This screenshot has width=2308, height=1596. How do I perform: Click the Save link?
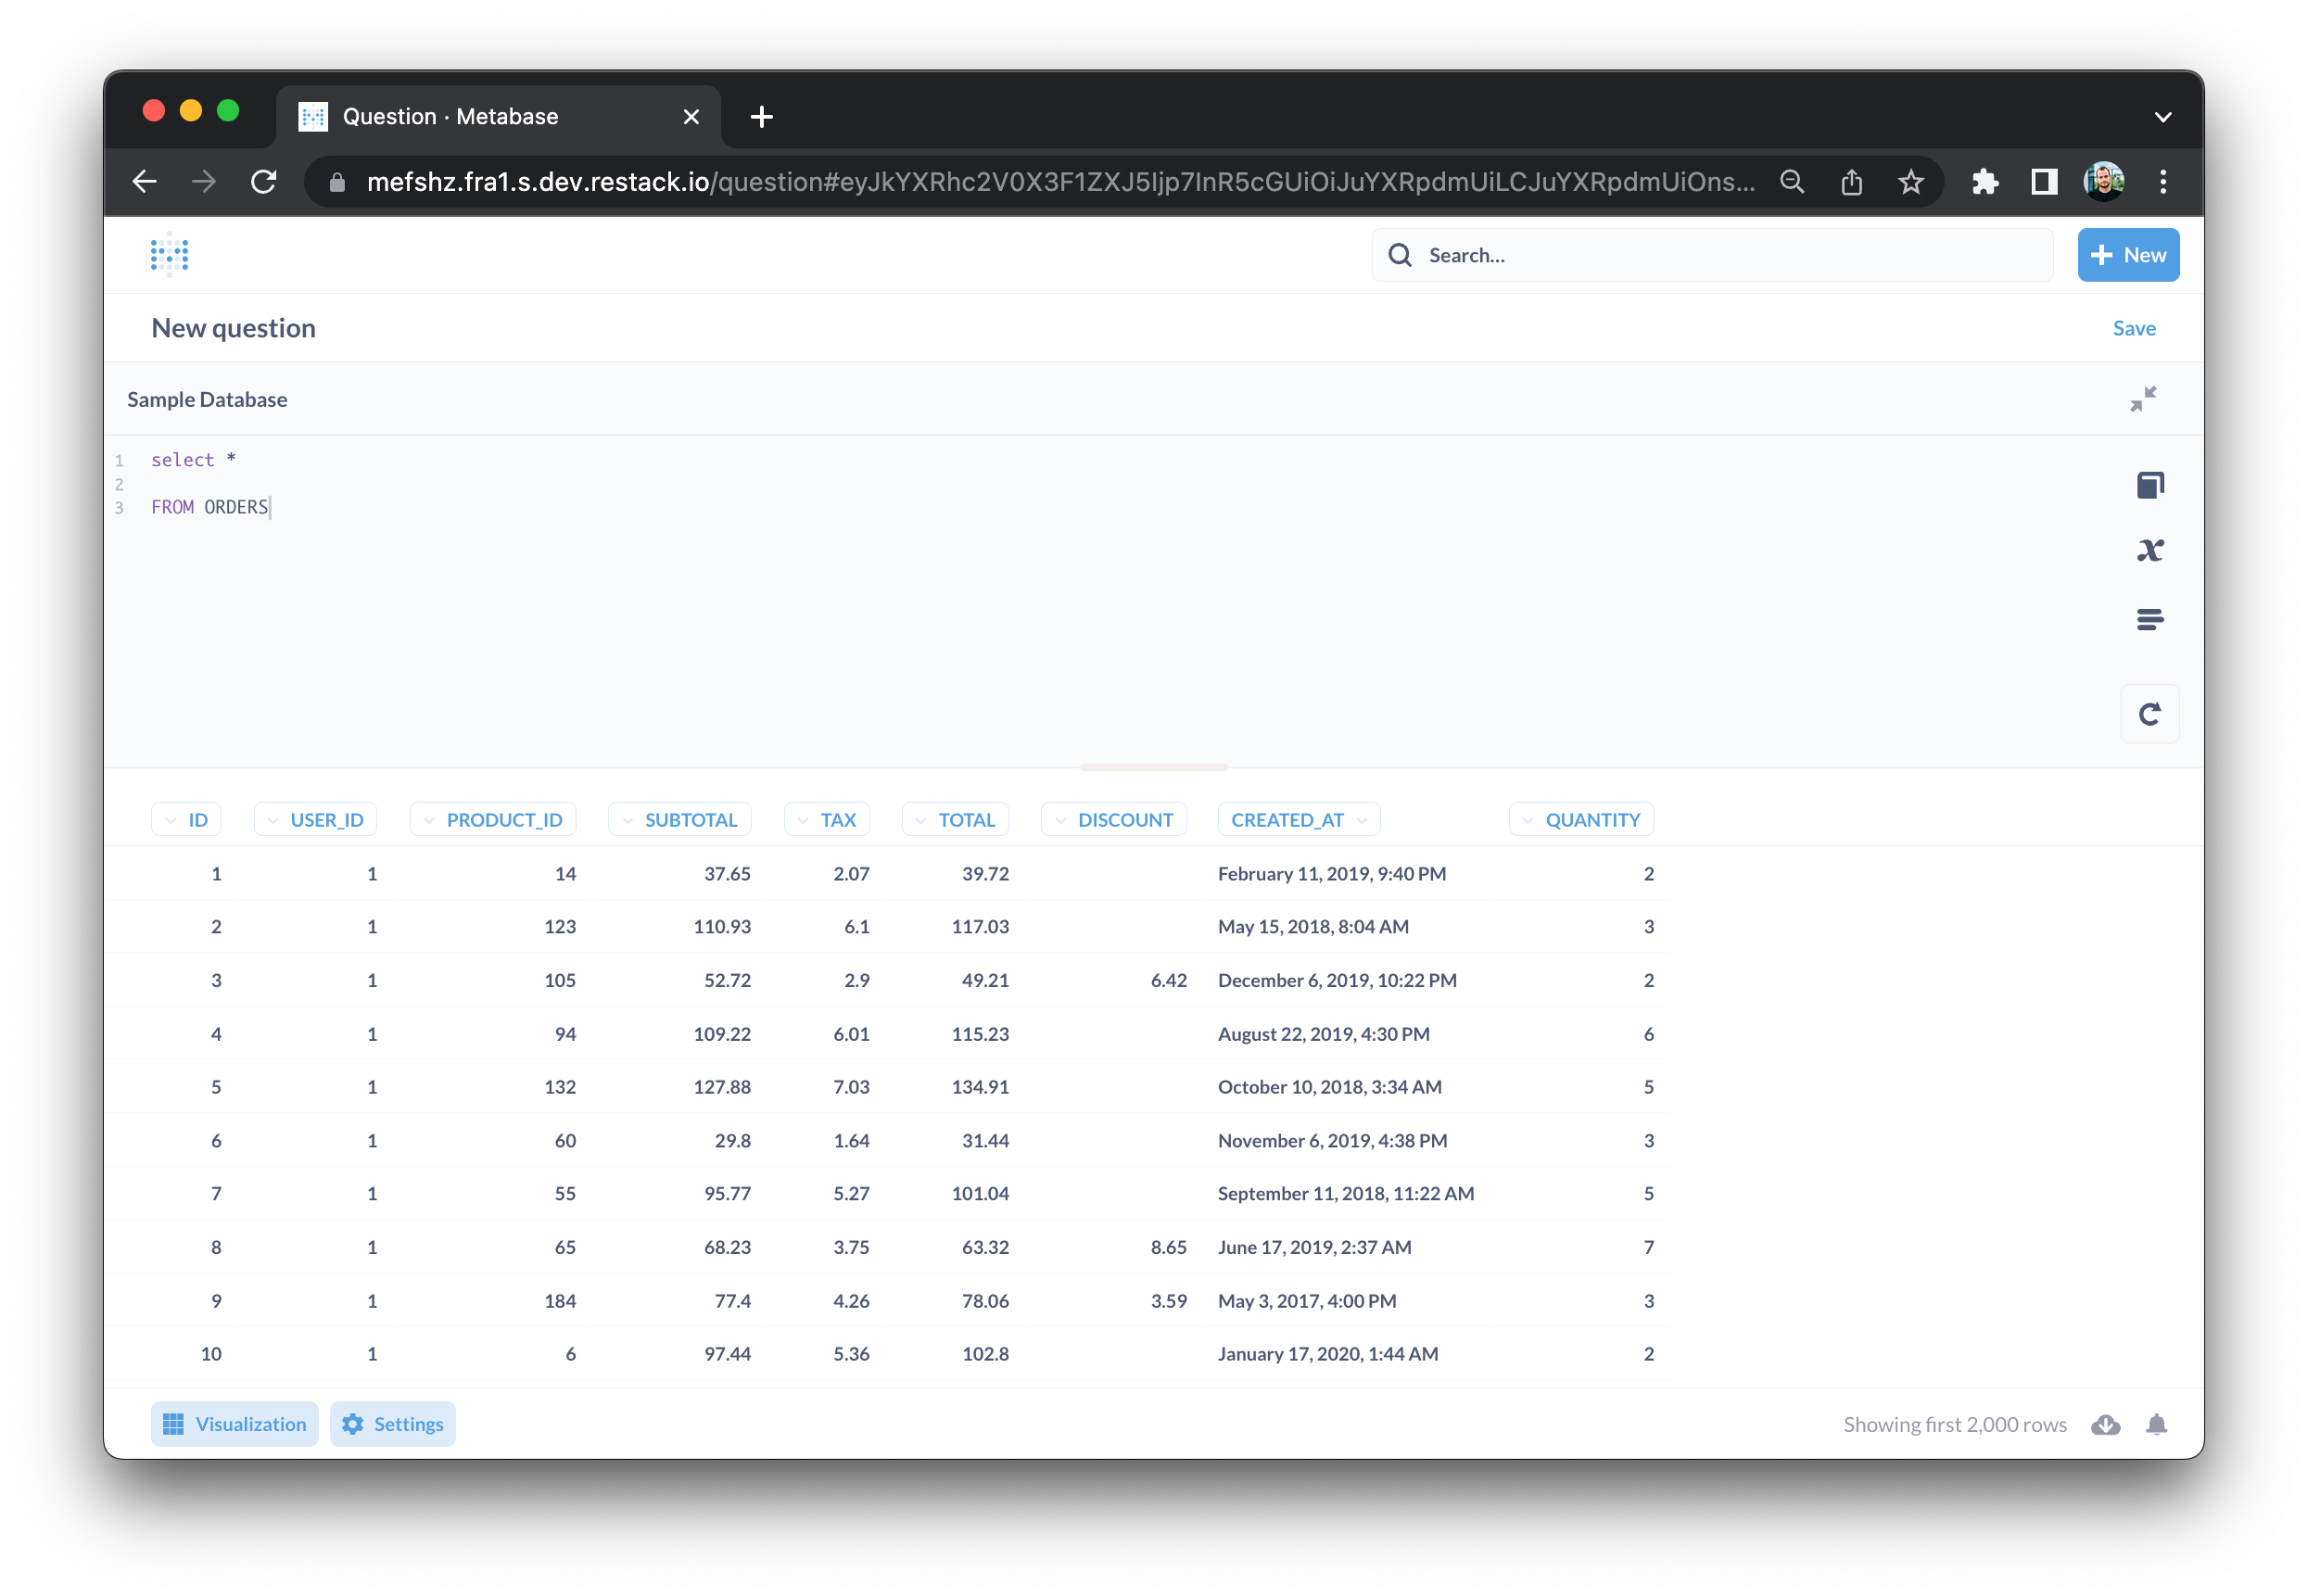point(2133,328)
